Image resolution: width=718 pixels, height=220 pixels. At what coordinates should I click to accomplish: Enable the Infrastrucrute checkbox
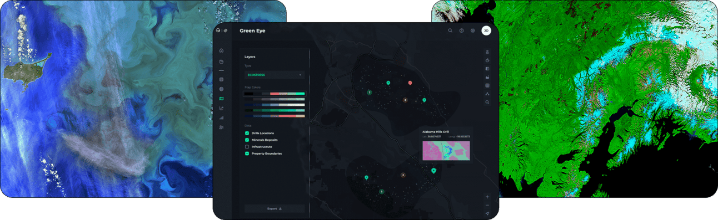[247, 146]
